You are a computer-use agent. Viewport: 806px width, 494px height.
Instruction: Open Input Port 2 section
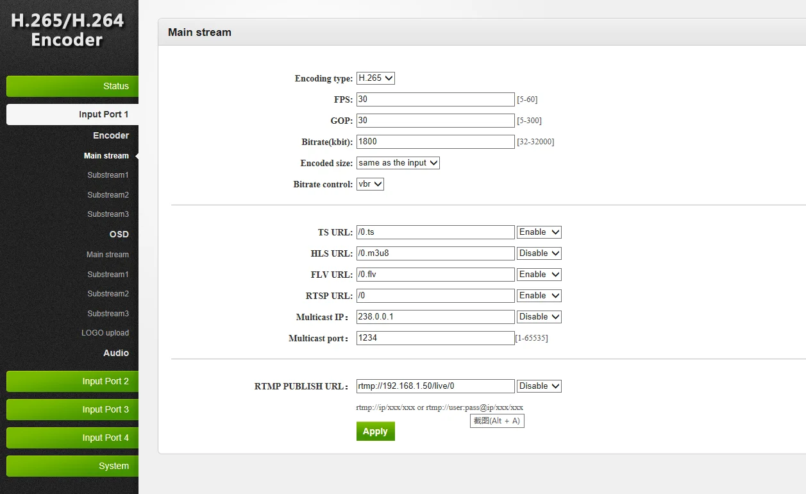pos(72,381)
